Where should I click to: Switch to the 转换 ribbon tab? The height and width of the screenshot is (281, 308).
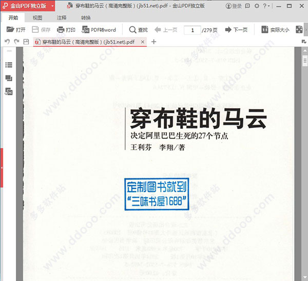[x=86, y=18]
